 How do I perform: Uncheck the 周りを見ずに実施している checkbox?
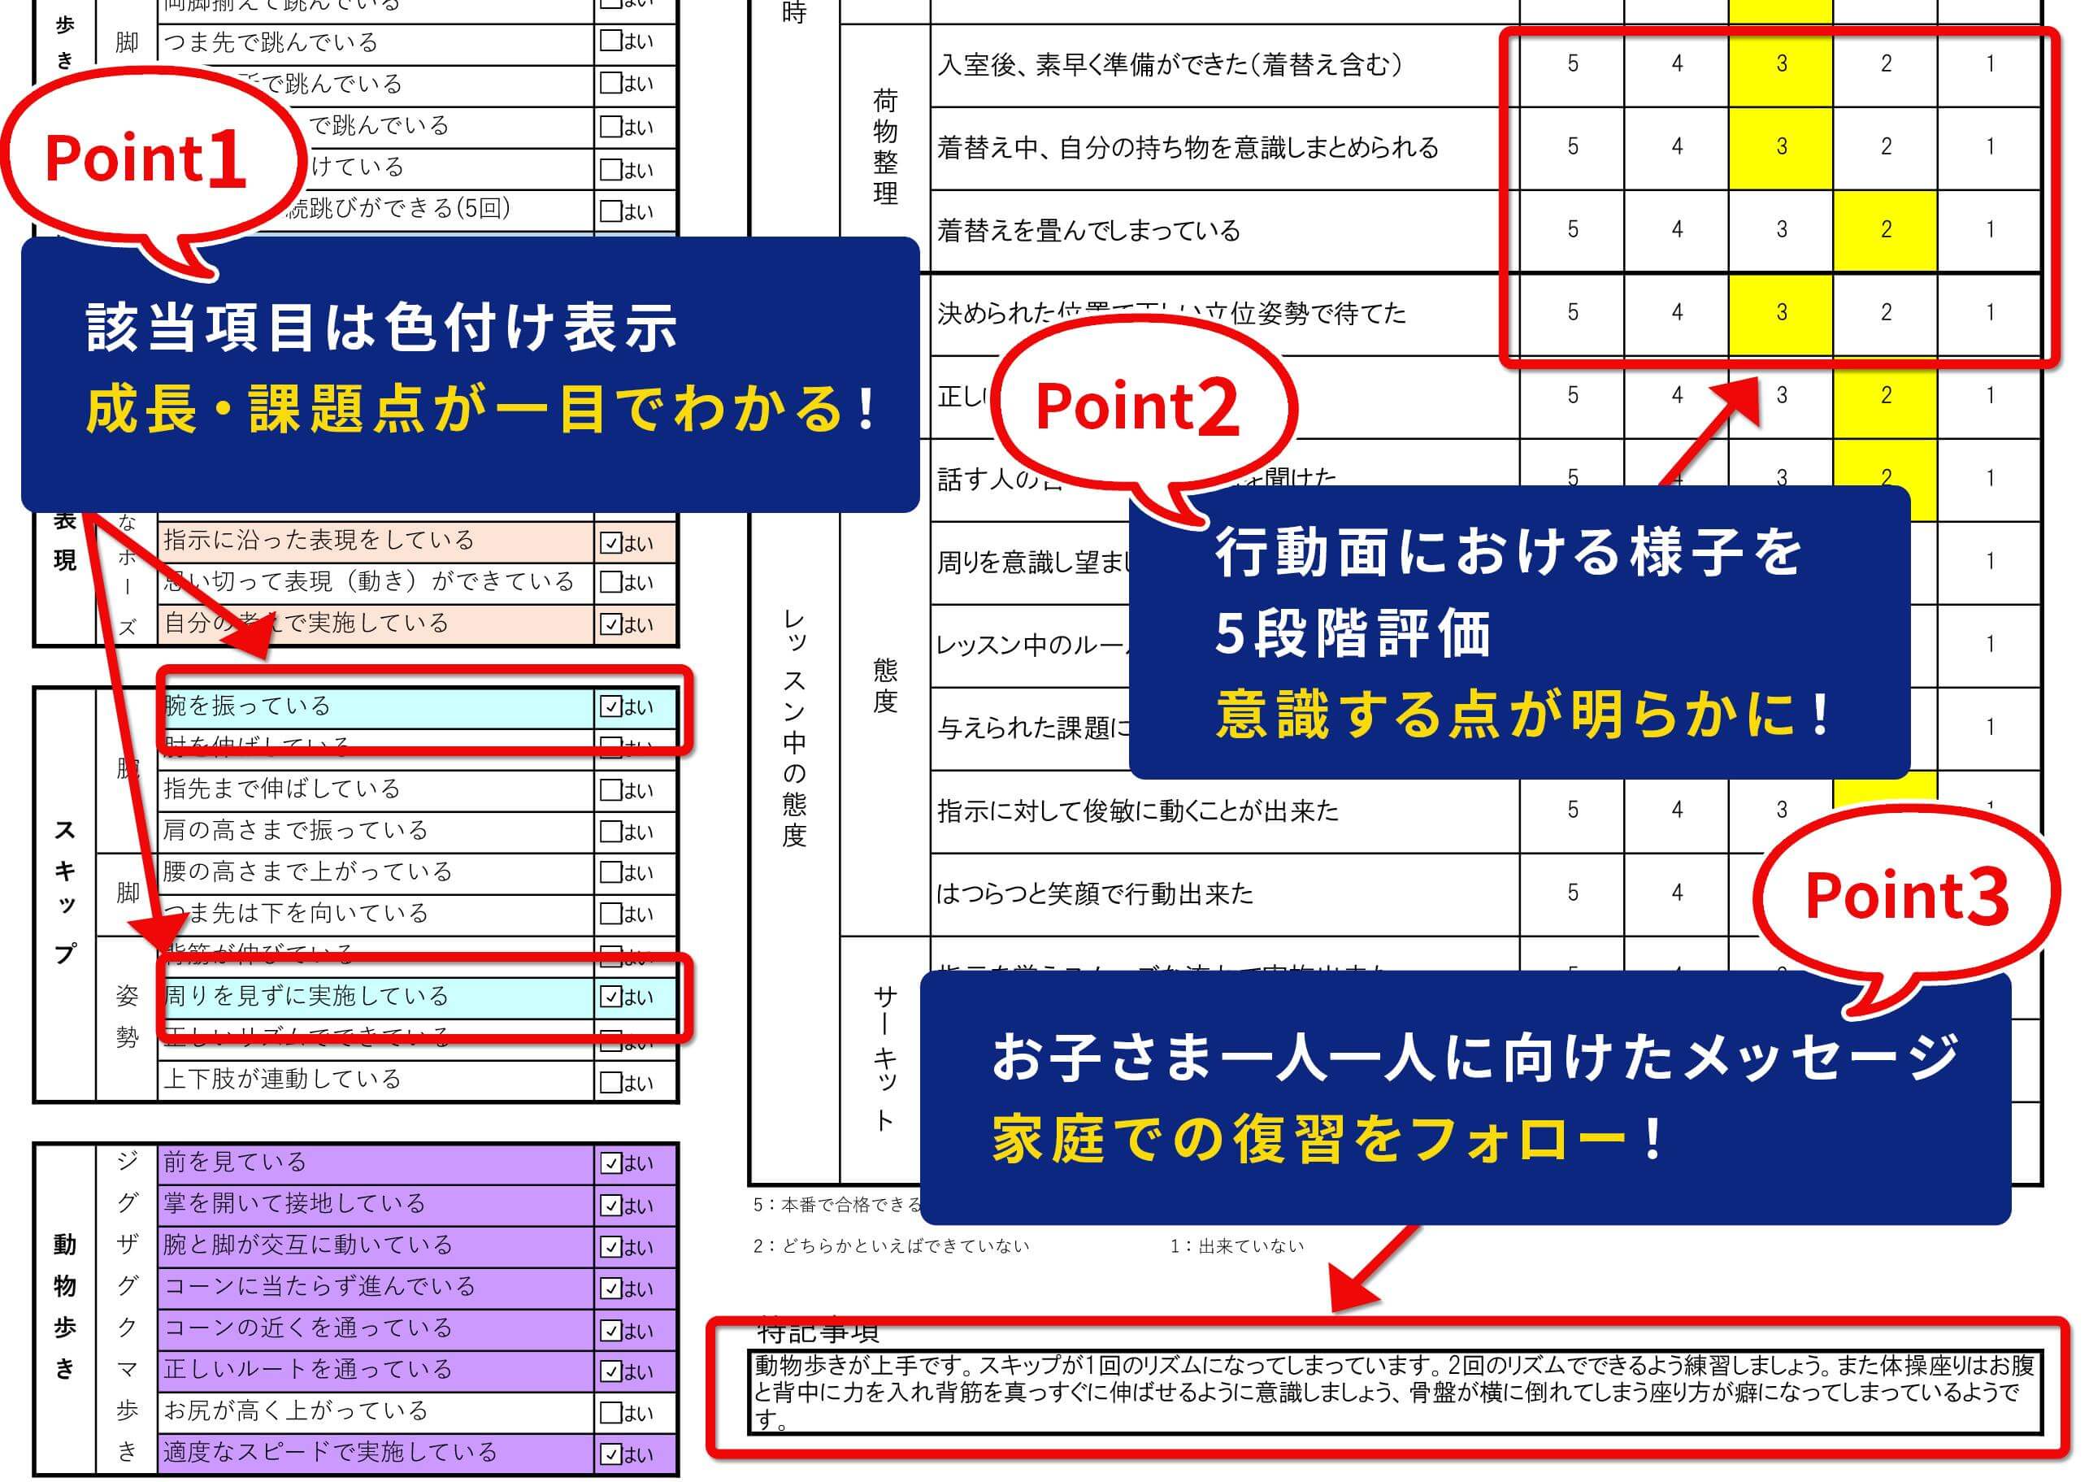click(610, 997)
